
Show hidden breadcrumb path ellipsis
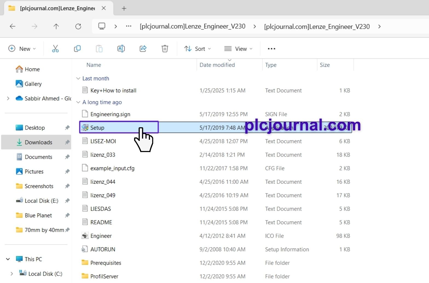(x=129, y=26)
